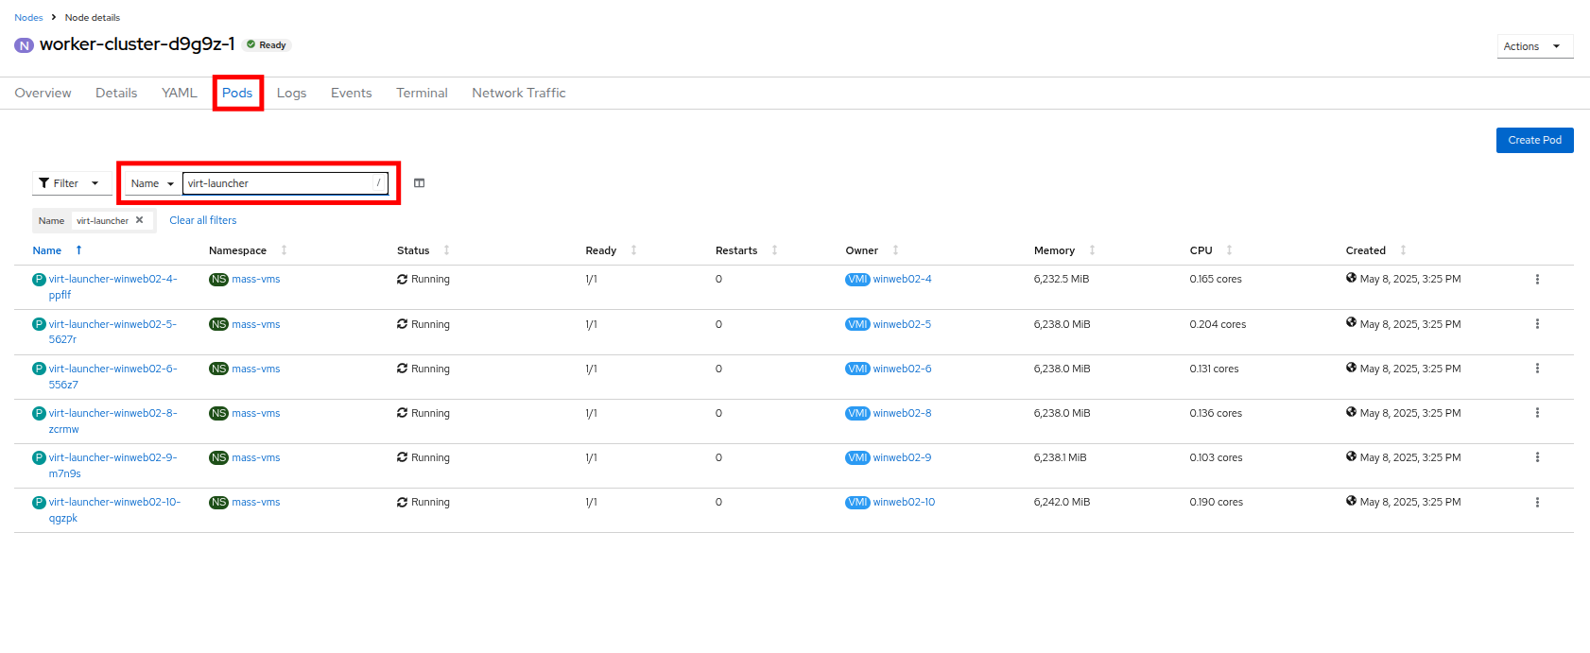Open kebab menu for virt-launcher-winweb02-4 pod
1590x653 pixels.
[x=1537, y=280]
